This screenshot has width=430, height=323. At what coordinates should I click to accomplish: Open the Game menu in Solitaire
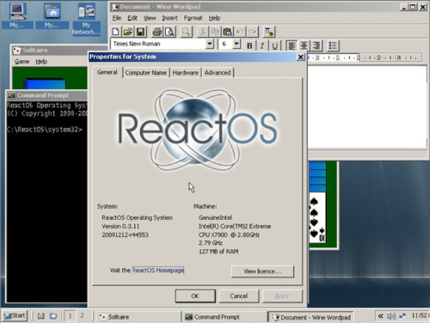(22, 62)
